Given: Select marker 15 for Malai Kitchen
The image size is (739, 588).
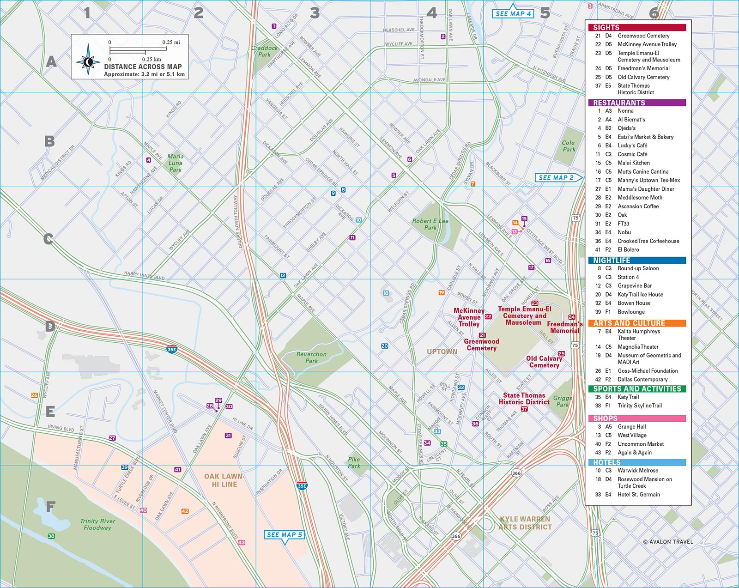Looking at the screenshot, I should tap(524, 218).
